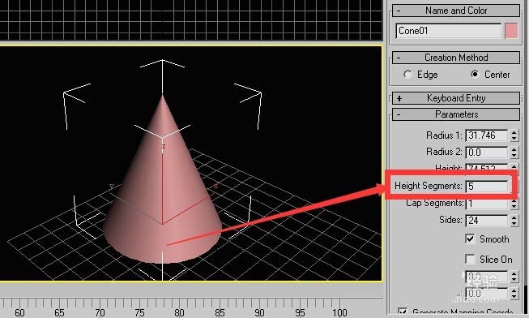Expand the Keyboard Entry rollout

pyautogui.click(x=456, y=98)
